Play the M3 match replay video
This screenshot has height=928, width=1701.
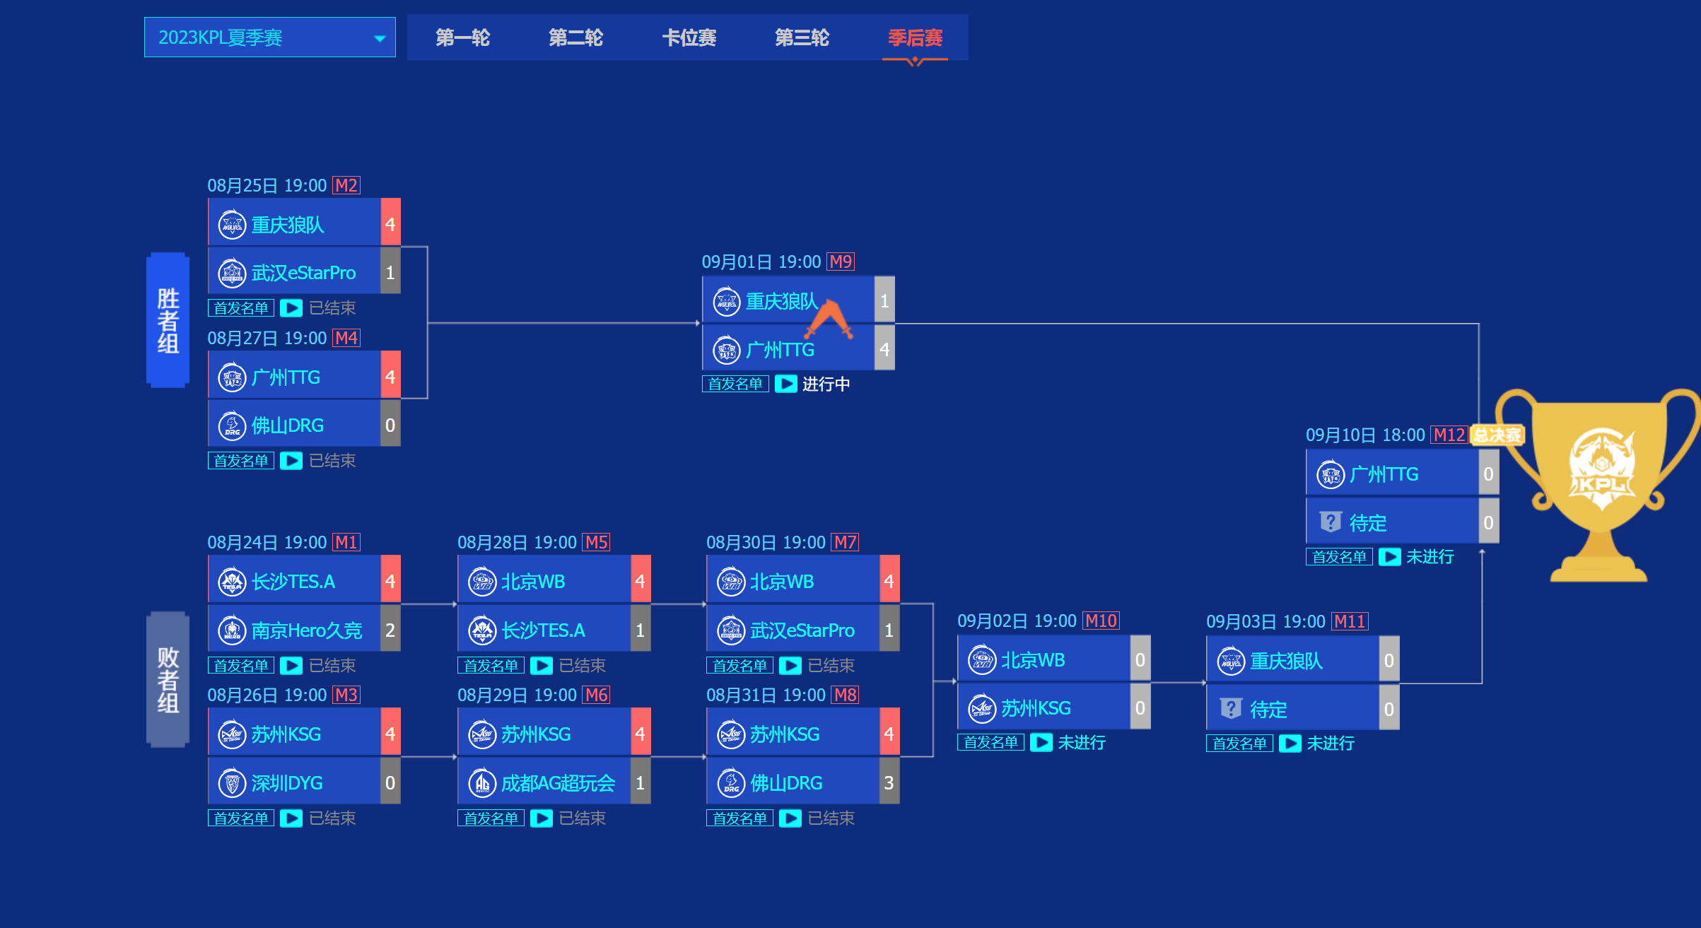tap(291, 818)
